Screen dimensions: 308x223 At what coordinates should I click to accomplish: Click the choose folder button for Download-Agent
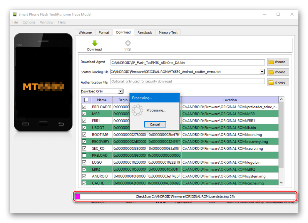[x=277, y=62]
